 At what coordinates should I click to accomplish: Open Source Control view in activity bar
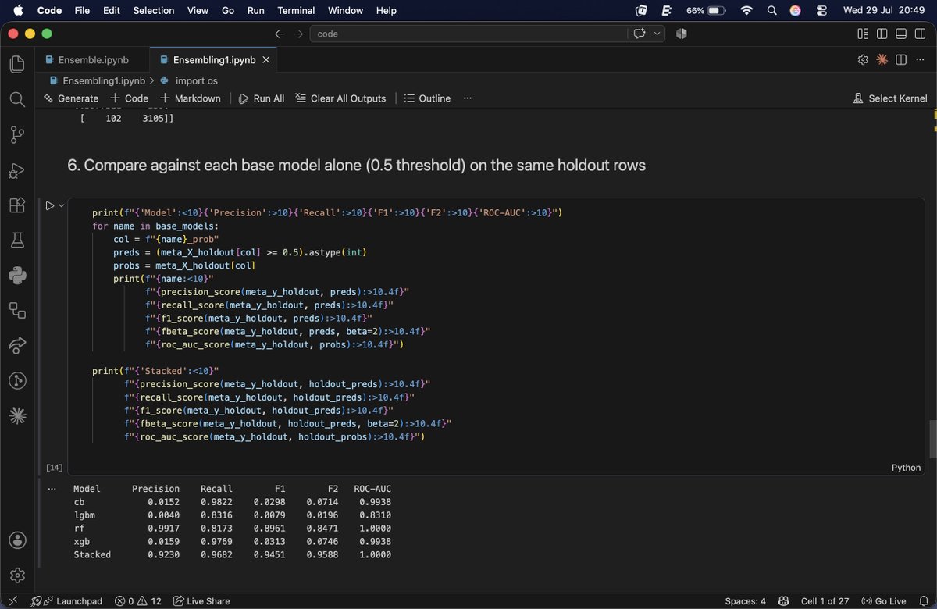click(17, 134)
